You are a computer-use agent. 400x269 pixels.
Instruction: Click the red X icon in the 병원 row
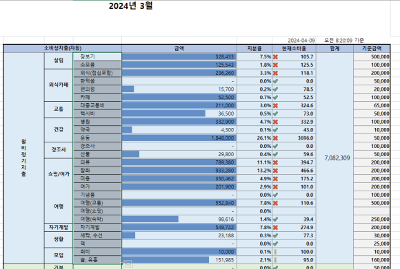[x=275, y=122]
